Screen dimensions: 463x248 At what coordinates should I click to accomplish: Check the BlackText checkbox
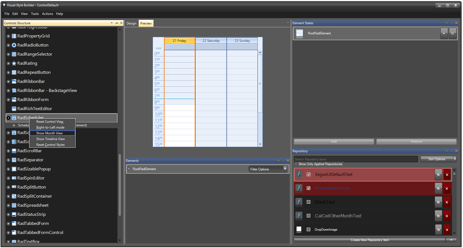point(309,202)
